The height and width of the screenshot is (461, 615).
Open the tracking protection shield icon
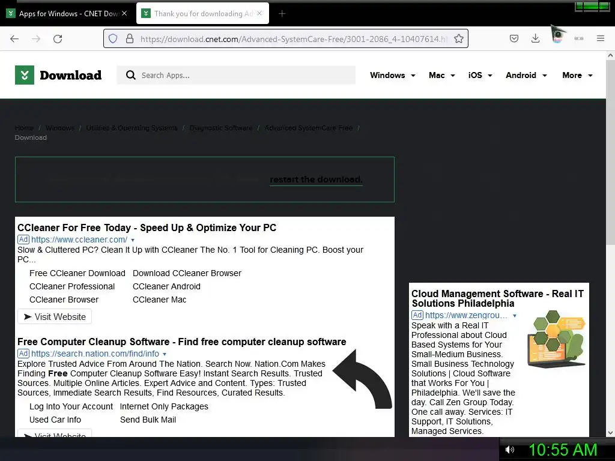(x=113, y=39)
